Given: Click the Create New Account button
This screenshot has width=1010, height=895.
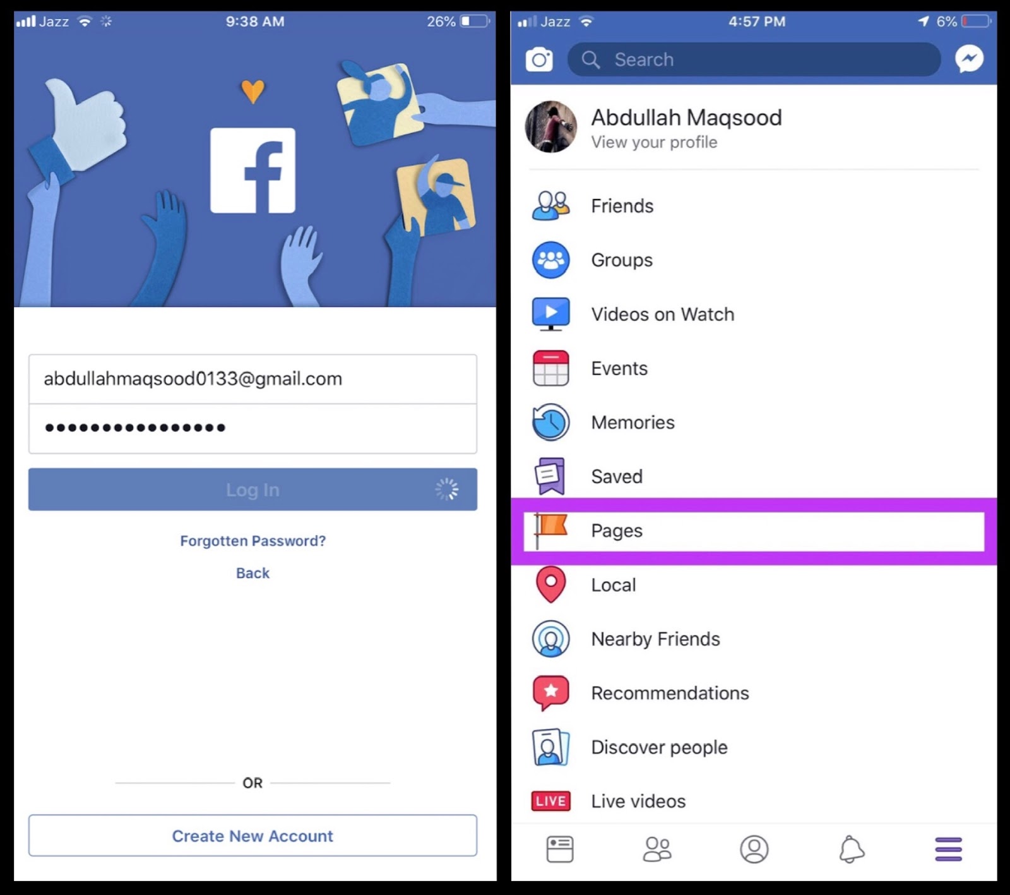Looking at the screenshot, I should [x=252, y=836].
